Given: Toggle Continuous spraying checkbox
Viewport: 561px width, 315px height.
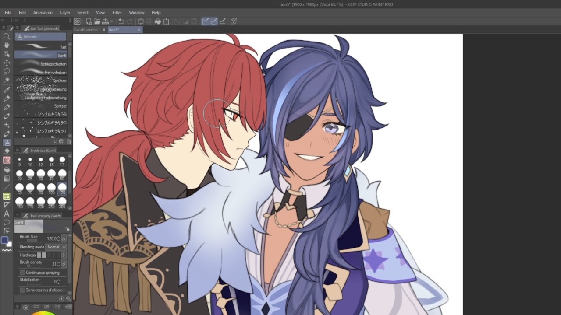Looking at the screenshot, I should tap(22, 273).
